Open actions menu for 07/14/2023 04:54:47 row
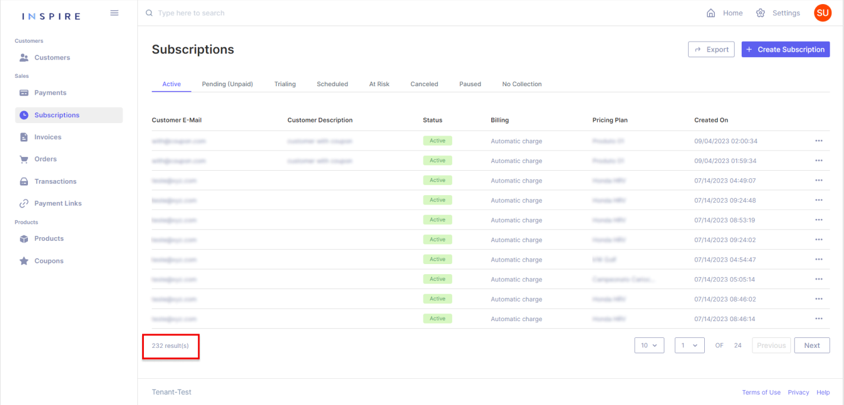This screenshot has width=844, height=405. click(818, 259)
